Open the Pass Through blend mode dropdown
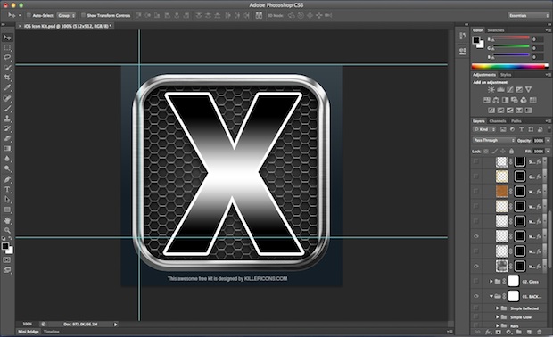The image size is (553, 337). pos(494,140)
